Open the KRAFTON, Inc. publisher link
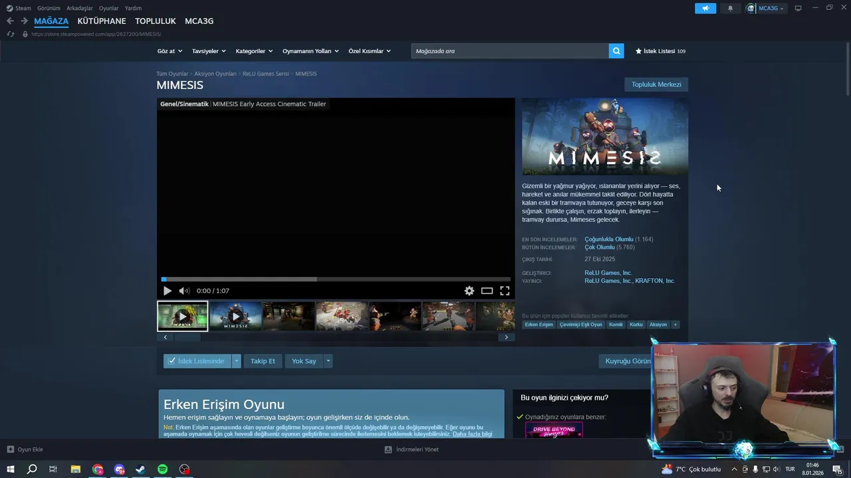 [x=655, y=281]
